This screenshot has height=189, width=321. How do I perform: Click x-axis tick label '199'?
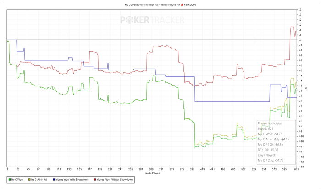[x=100, y=169]
